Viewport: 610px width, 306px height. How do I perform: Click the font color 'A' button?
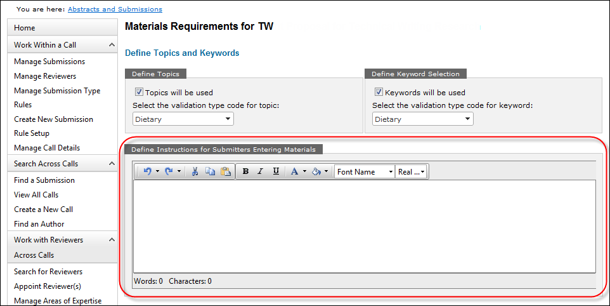point(294,171)
